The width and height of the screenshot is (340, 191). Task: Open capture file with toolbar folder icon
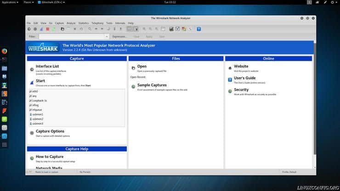point(62,29)
